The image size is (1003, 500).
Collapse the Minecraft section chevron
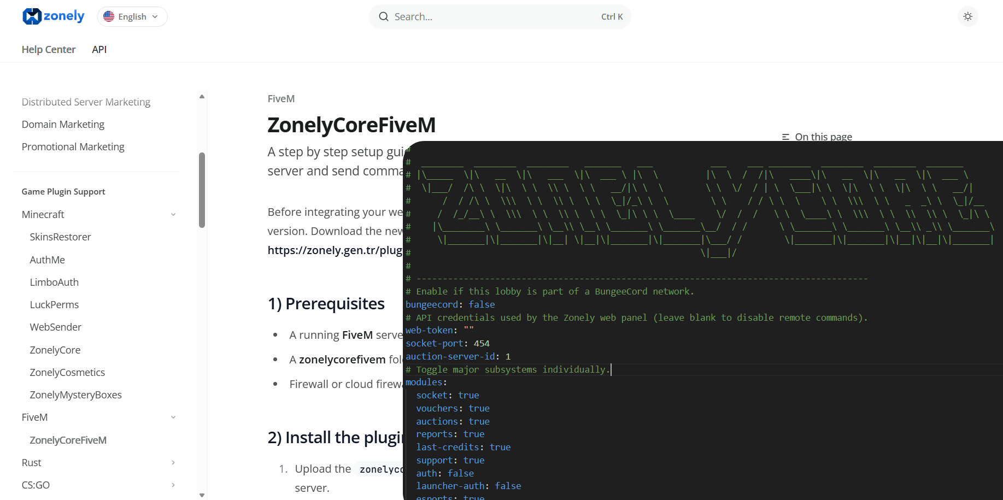coord(173,215)
